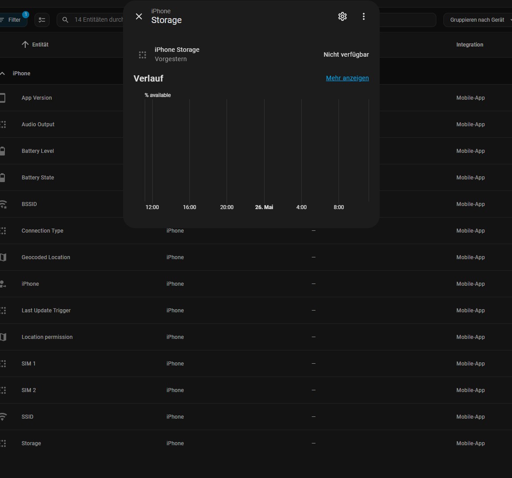The width and height of the screenshot is (512, 478).
Task: Open the Filter panel button
Action: click(x=12, y=19)
